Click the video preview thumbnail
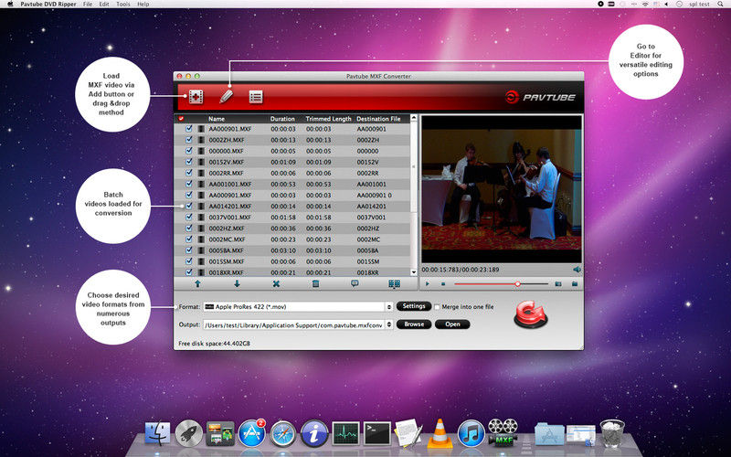The width and height of the screenshot is (731, 457). (x=501, y=189)
